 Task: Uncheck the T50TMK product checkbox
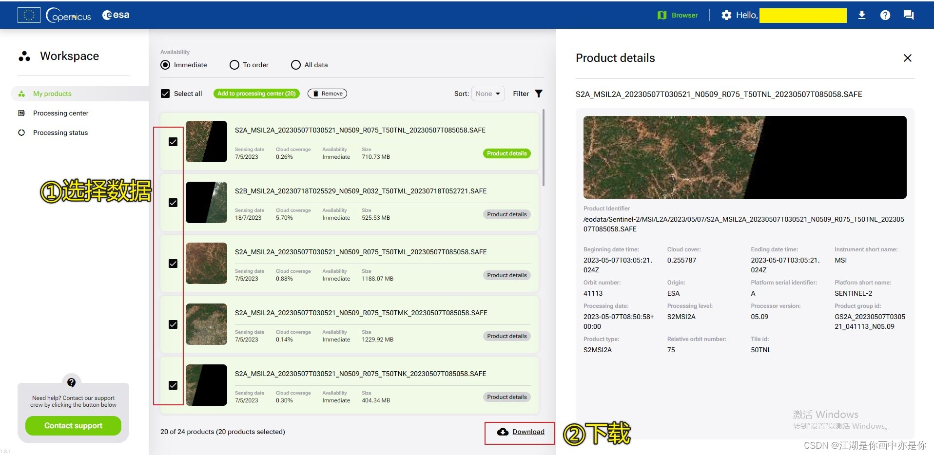(x=173, y=324)
